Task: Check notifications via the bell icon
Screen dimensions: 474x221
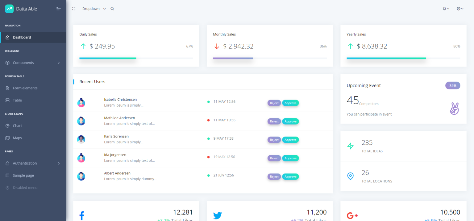Action: 444,9
